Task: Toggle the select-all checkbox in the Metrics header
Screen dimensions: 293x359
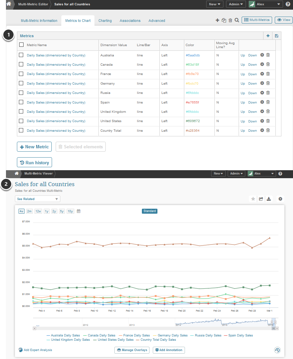Action: [21, 45]
